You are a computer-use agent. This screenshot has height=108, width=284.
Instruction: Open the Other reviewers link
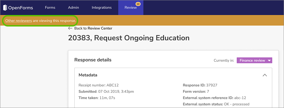click(19, 21)
